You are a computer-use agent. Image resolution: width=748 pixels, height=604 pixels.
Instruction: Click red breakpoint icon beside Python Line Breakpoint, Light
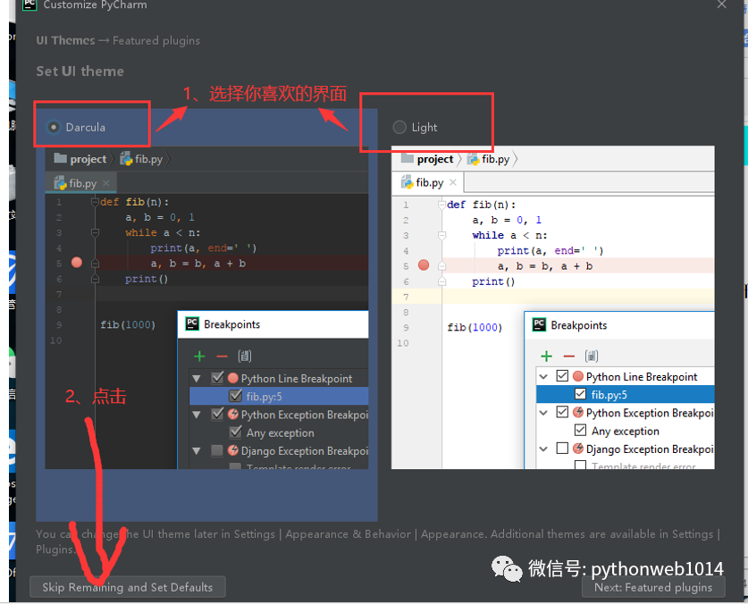[577, 376]
